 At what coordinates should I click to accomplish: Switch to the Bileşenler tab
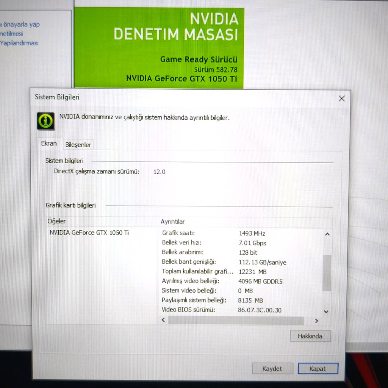(x=78, y=145)
